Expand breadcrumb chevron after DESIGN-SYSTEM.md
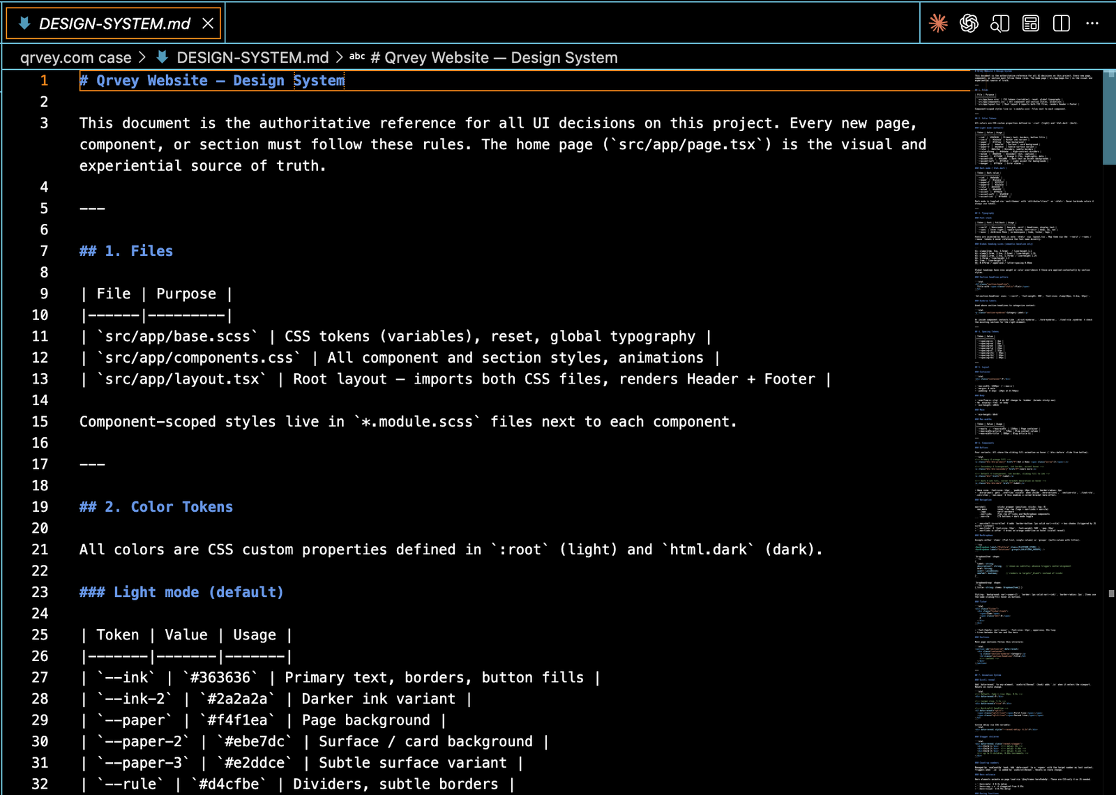1116x795 pixels. [x=339, y=58]
